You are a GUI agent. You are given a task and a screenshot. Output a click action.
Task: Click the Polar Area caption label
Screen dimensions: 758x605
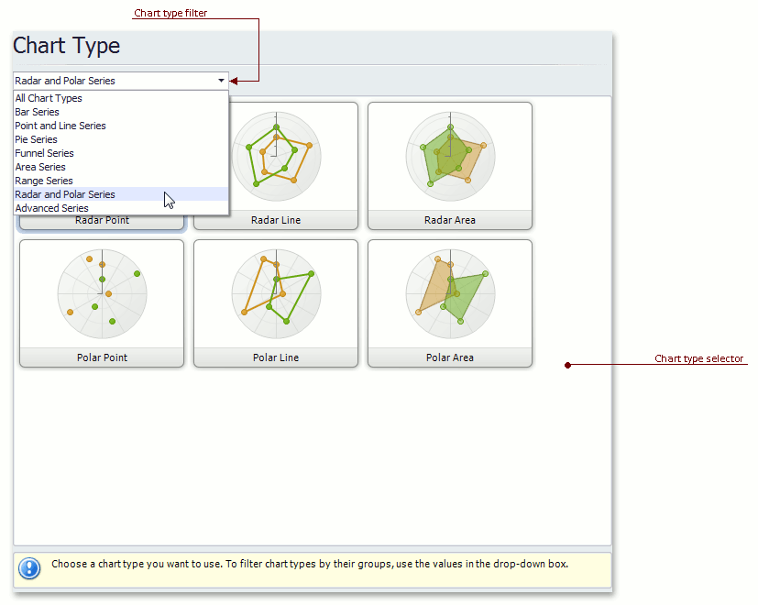coord(450,357)
